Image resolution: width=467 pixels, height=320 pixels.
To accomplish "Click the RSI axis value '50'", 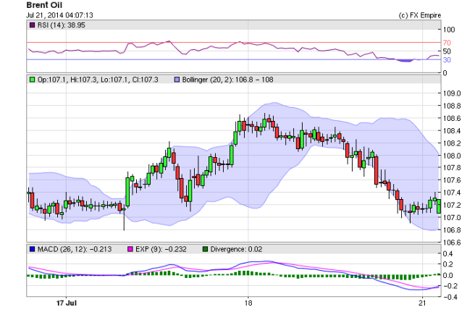I will (x=447, y=51).
